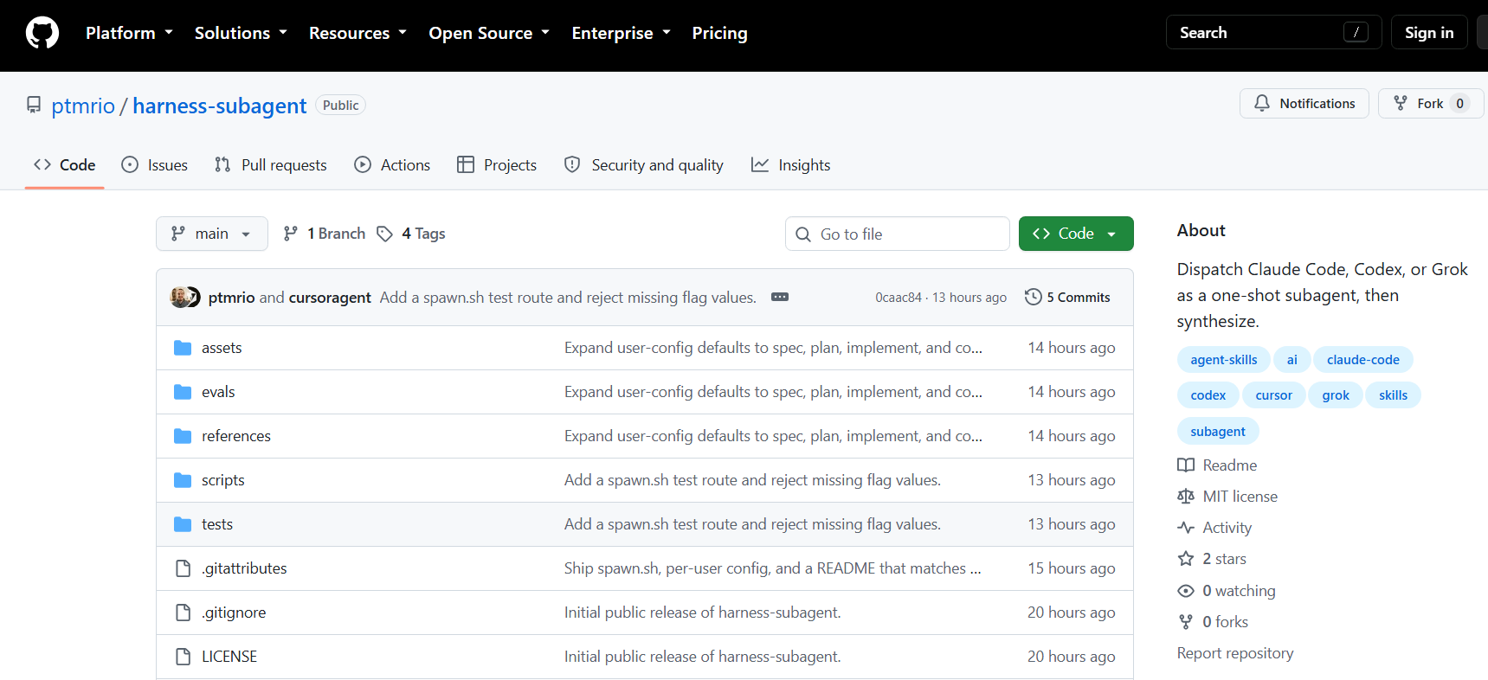The image size is (1488, 680).
Task: Click the Sign in button
Action: click(x=1429, y=33)
